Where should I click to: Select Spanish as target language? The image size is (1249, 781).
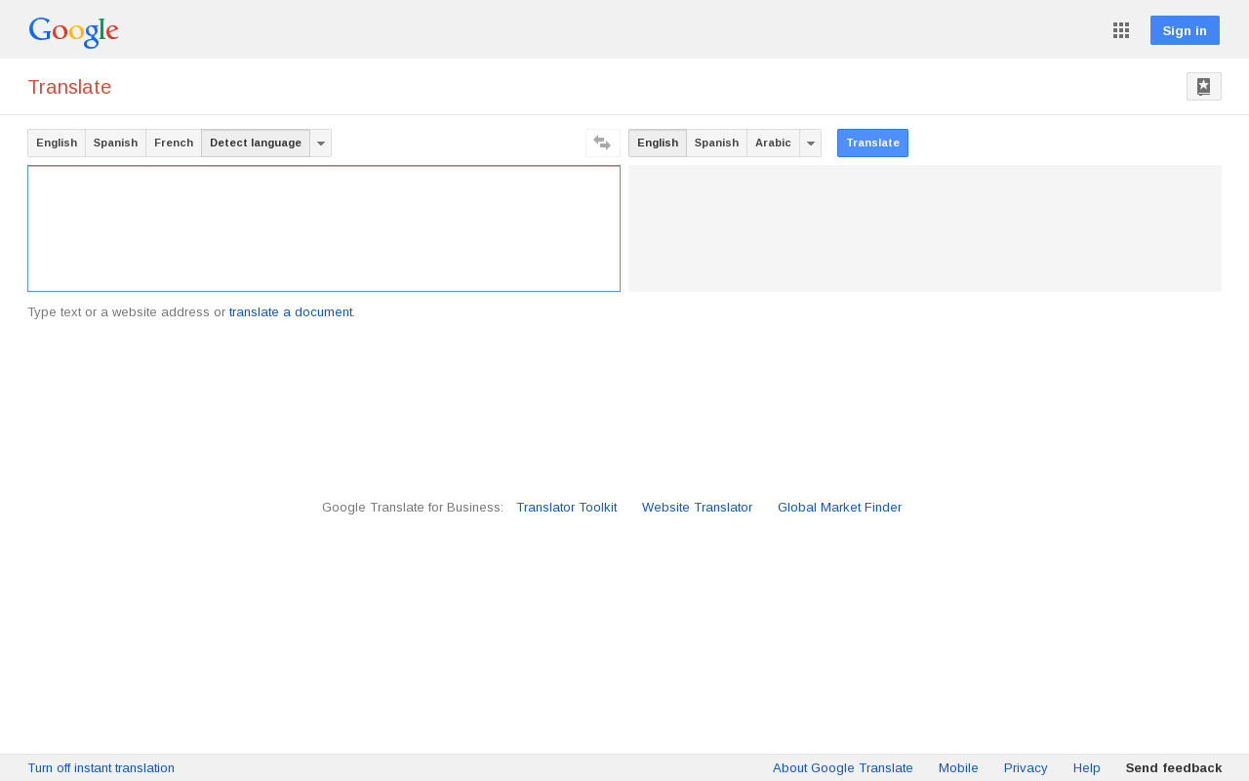(717, 143)
